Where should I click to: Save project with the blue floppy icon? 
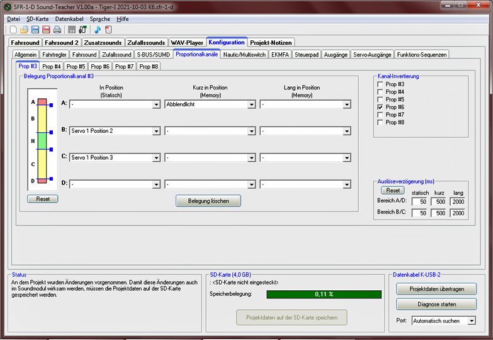click(x=35, y=30)
